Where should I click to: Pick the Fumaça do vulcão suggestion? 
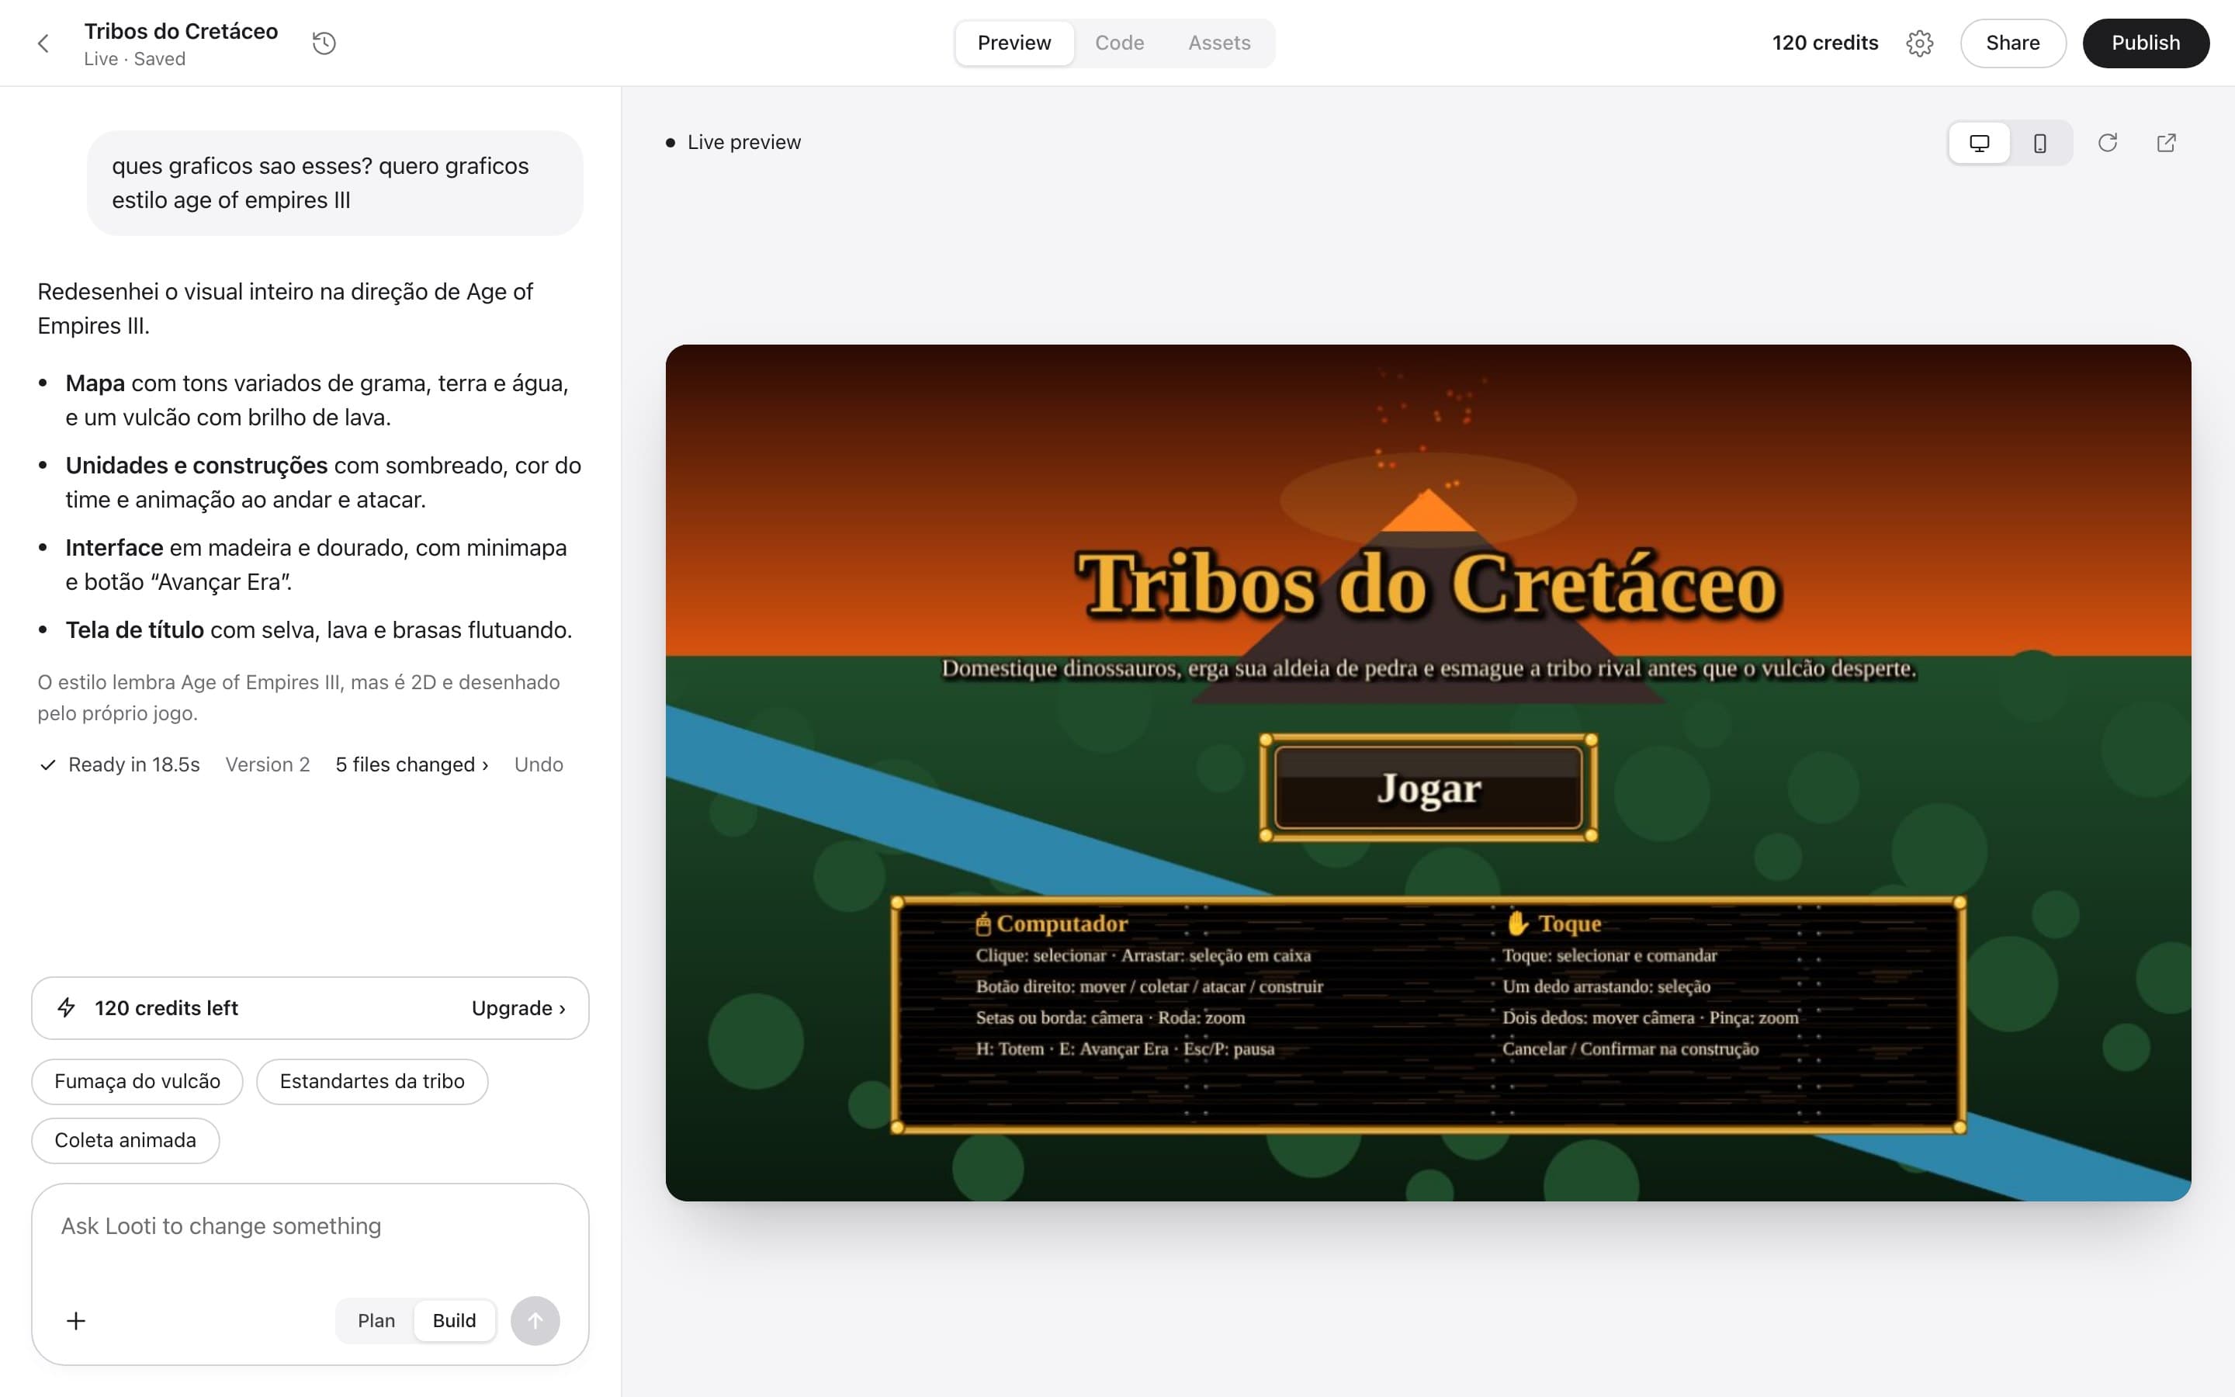click(x=137, y=1082)
